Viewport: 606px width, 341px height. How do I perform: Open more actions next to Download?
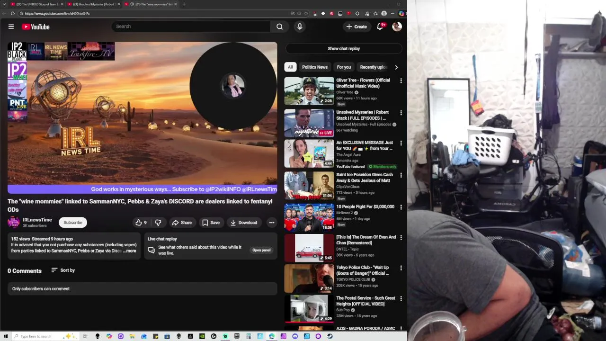pos(272,223)
